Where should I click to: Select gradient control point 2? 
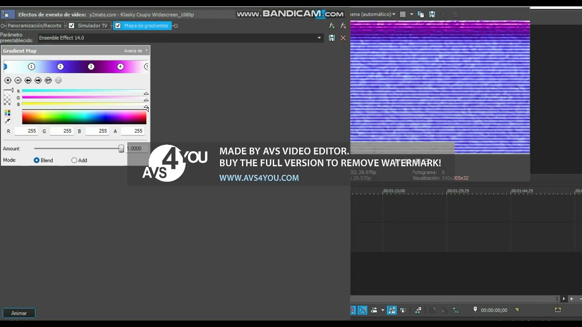60,67
